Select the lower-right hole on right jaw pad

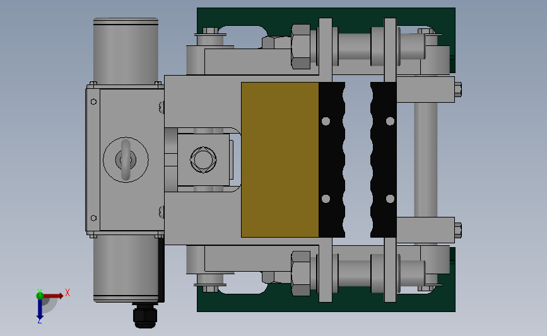[390, 199]
